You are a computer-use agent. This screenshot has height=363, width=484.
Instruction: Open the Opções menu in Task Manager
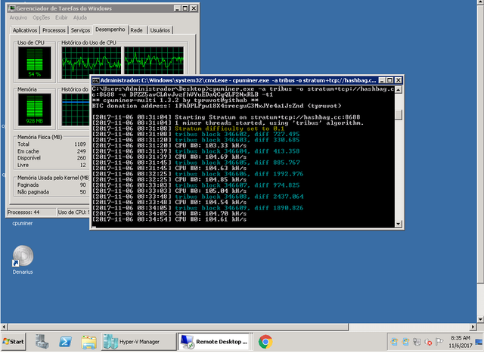pyautogui.click(x=41, y=17)
